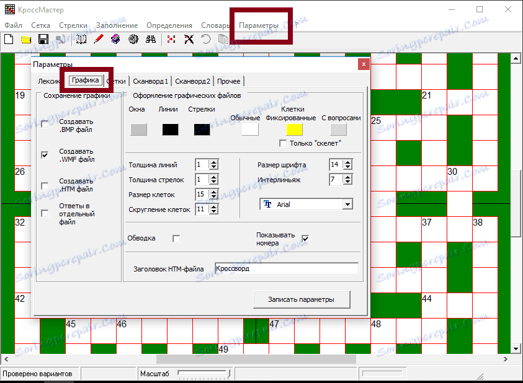Viewport: 523px width, 383px height.
Task: Open the Сетка menu
Action: tap(41, 25)
